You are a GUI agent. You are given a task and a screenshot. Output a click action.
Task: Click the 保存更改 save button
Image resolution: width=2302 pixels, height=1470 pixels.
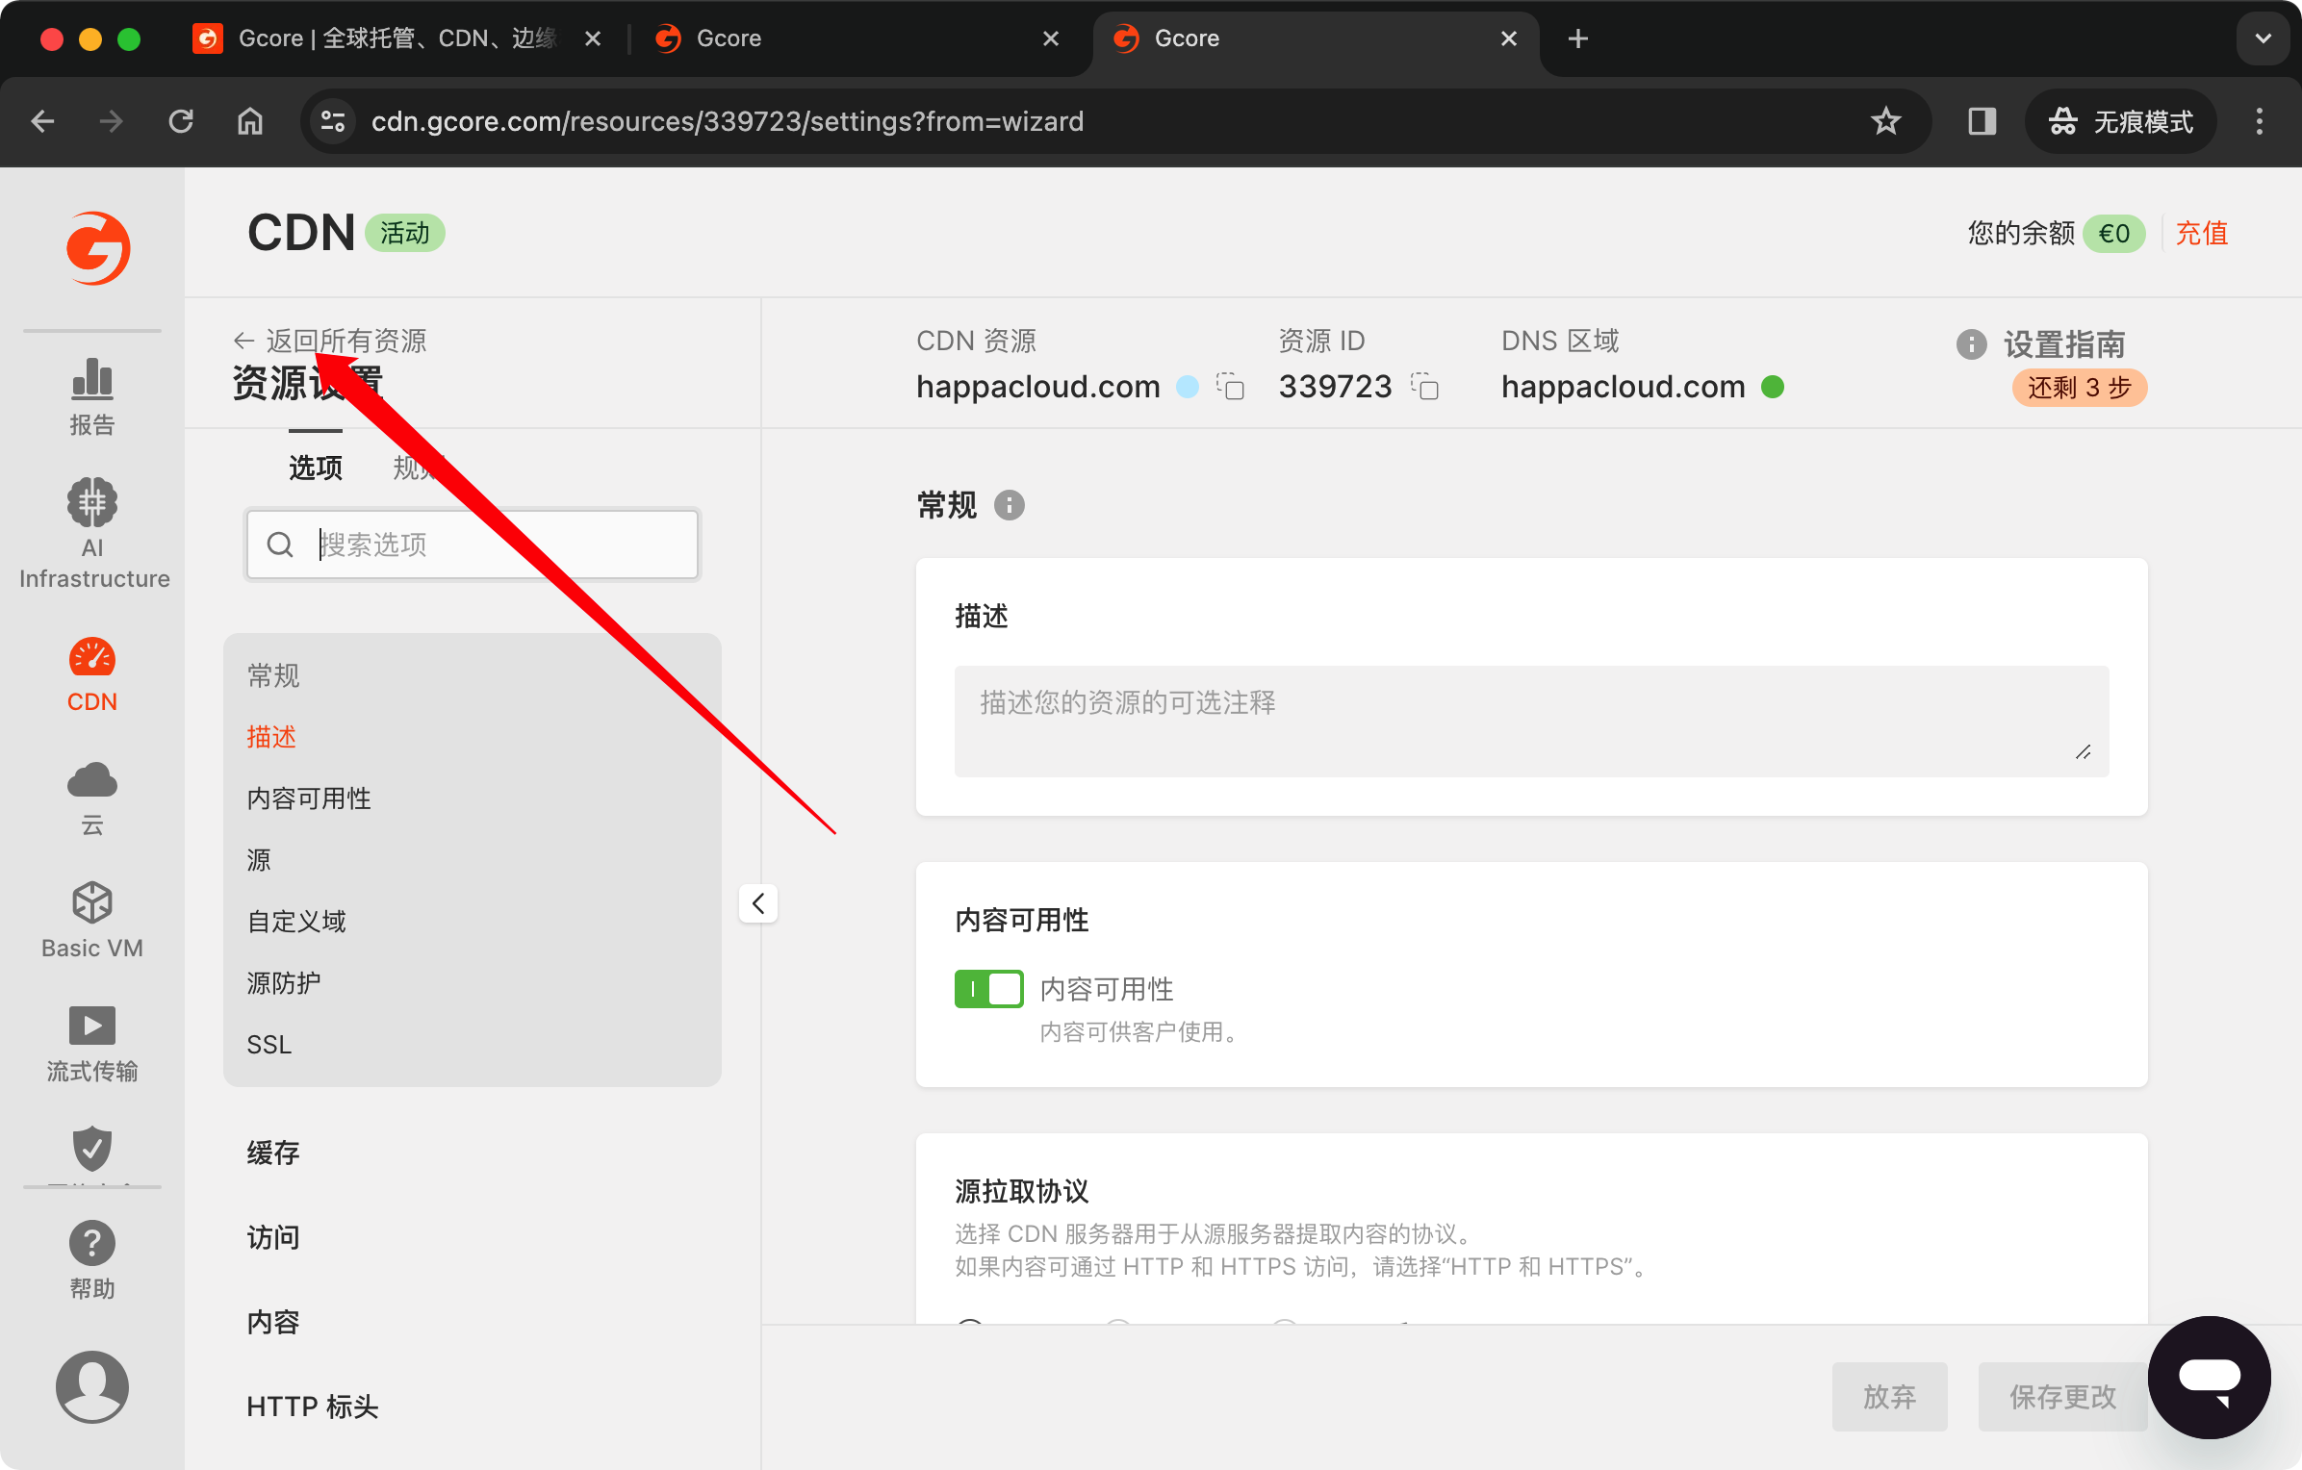pos(2063,1397)
